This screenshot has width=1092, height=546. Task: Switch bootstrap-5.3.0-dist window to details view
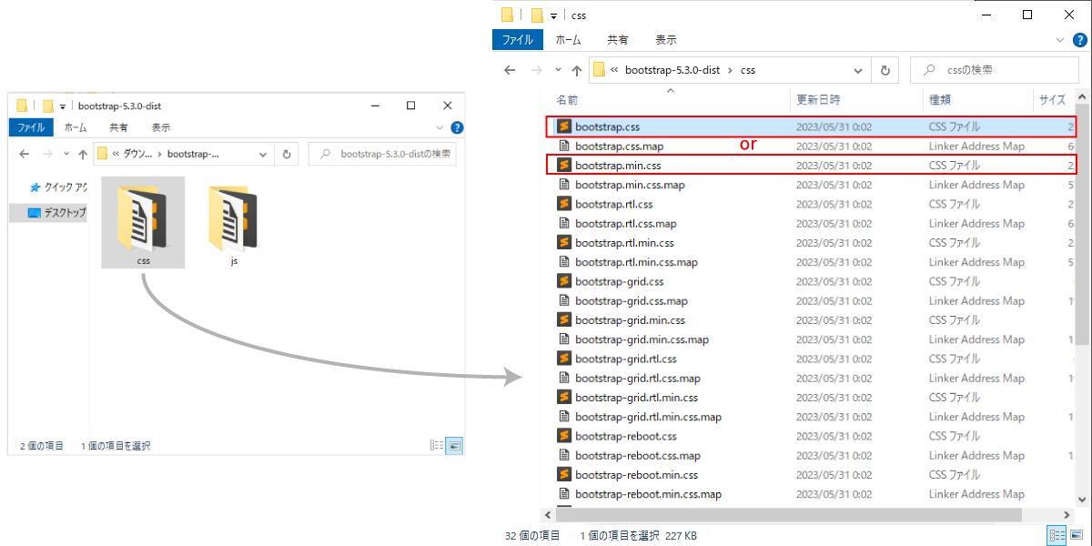(436, 446)
